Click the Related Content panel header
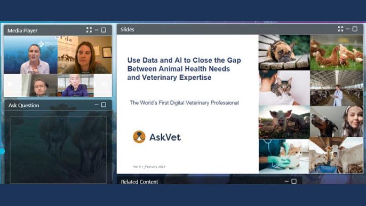Image resolution: width=366 pixels, height=206 pixels. coord(140,182)
